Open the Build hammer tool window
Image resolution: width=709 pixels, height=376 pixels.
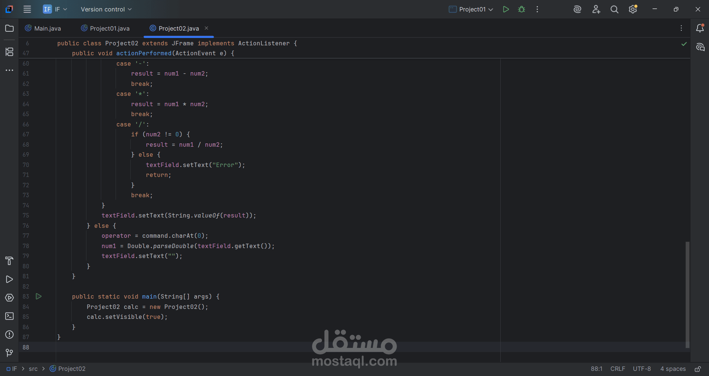(10, 261)
